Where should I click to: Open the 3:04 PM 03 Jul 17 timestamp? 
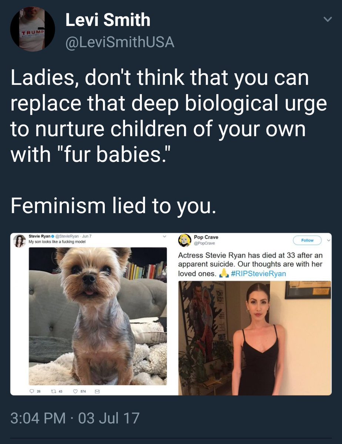pyautogui.click(x=75, y=418)
